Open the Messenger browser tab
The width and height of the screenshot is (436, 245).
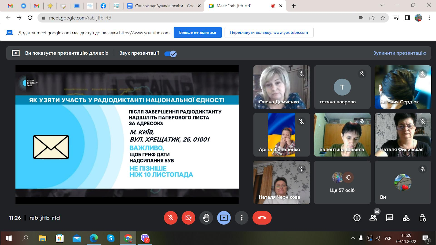pos(23,6)
